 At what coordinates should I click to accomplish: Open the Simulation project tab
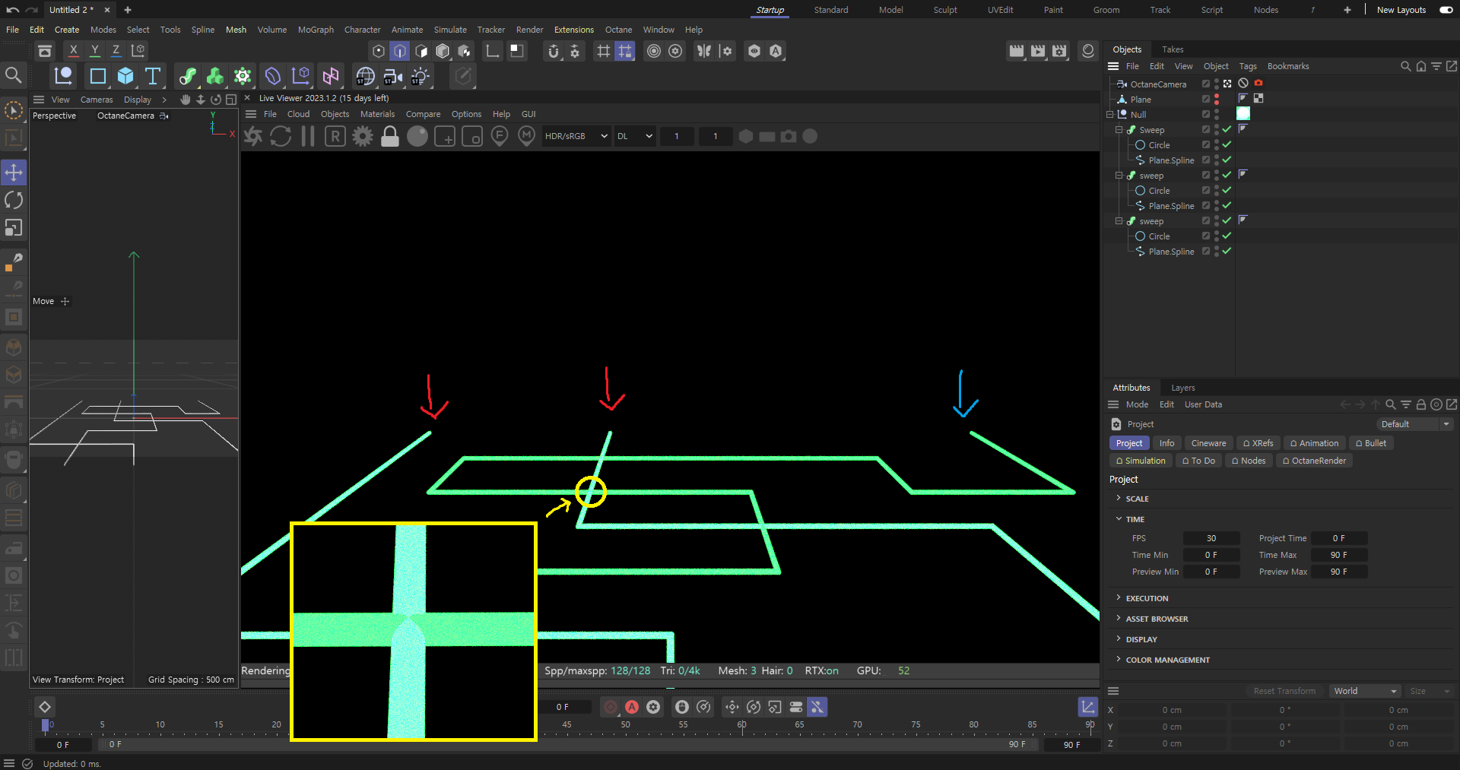point(1140,461)
